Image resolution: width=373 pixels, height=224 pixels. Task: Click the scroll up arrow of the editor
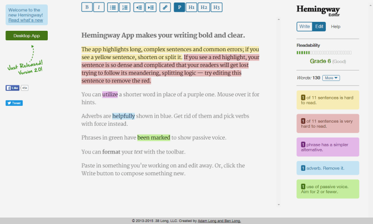coord(279,19)
